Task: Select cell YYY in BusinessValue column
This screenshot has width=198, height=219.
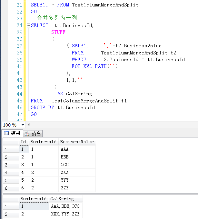Action: coord(77,180)
